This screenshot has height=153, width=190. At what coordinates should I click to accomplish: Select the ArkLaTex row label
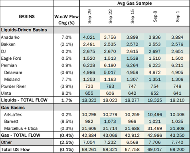[x=13, y=114]
